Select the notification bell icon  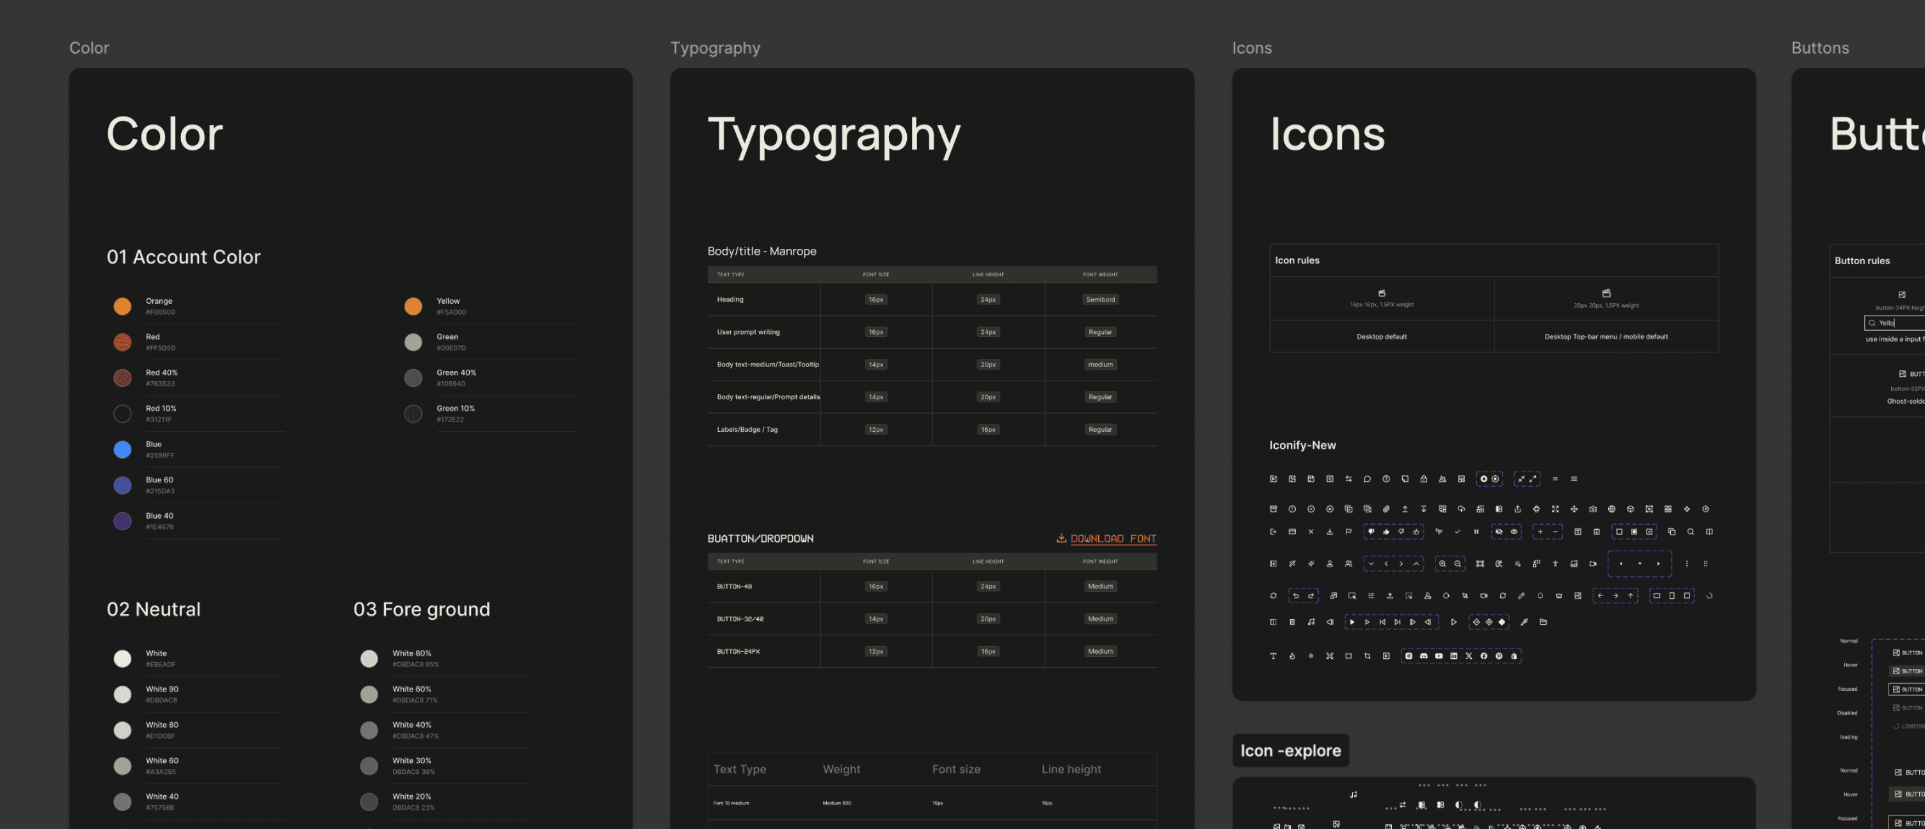click(x=1540, y=596)
